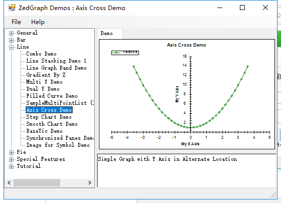Open Line Graph Band Demo

pyautogui.click(x=56, y=68)
